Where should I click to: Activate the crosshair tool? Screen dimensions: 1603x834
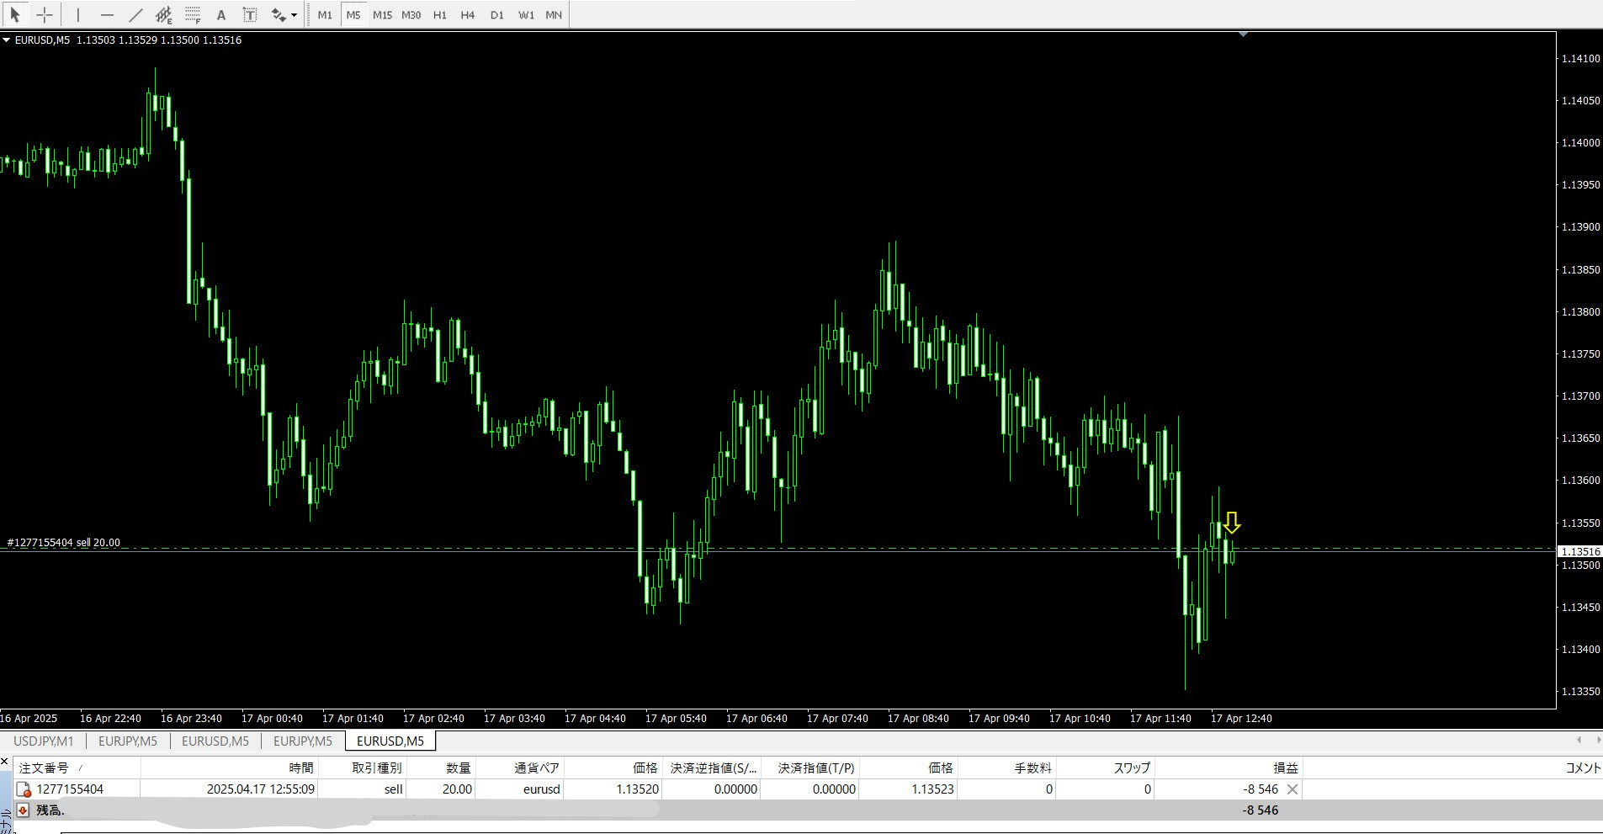(x=45, y=14)
